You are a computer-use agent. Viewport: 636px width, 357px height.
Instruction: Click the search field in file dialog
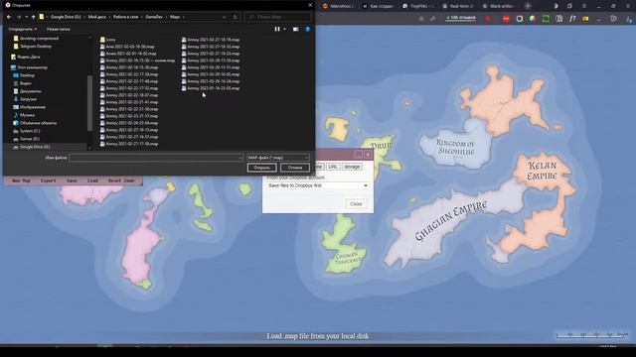(278, 17)
